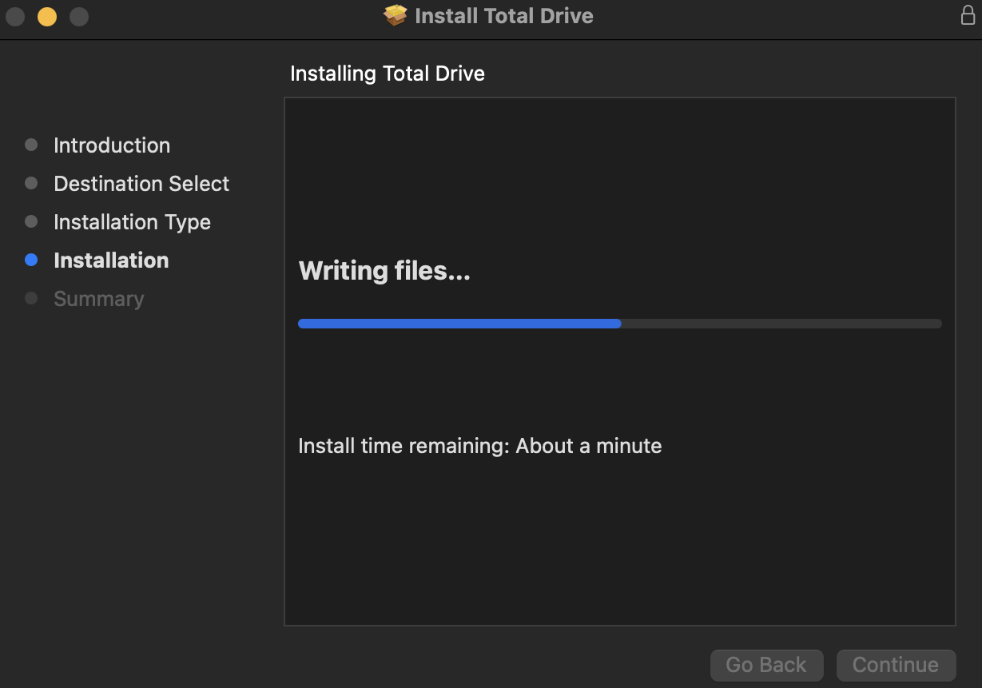Click the lock icon in title bar
Viewport: 982px width, 688px height.
[968, 15]
